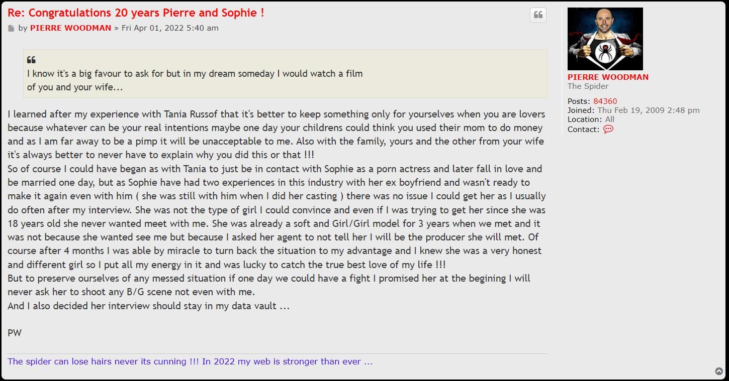View the author's 84360 posts

(x=605, y=101)
